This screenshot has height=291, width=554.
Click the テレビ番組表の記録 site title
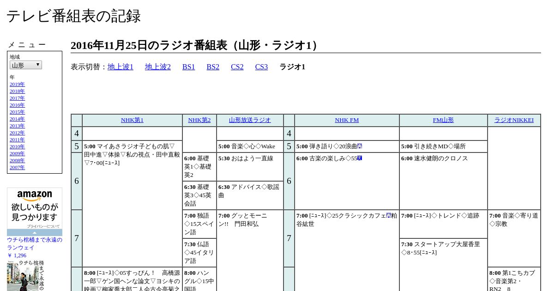[x=73, y=16]
